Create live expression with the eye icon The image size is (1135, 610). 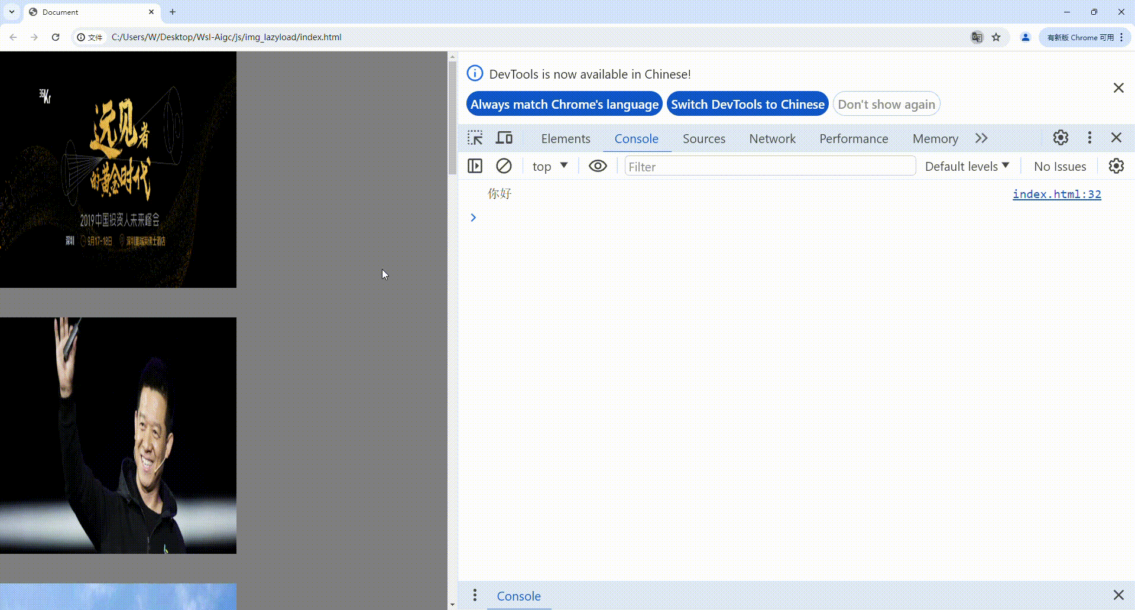coord(598,166)
